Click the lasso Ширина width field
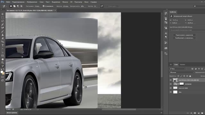 [x=66, y=6]
